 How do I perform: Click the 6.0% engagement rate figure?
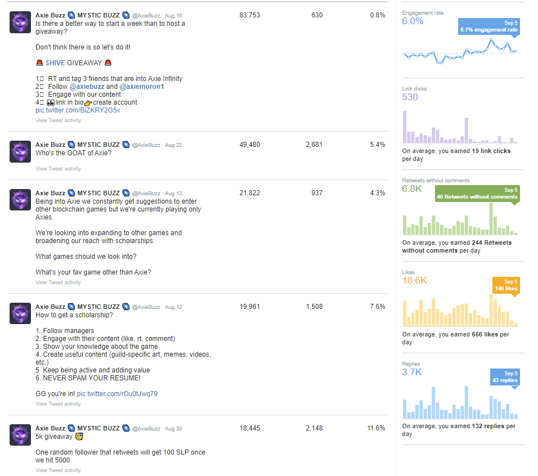413,21
